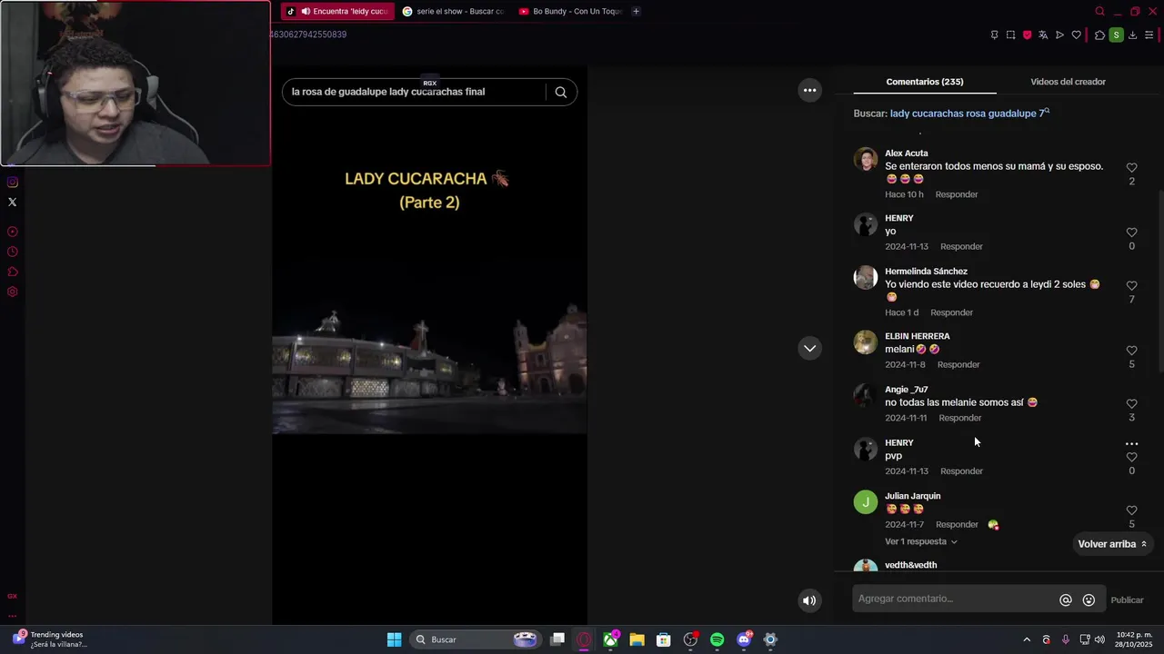This screenshot has width=1164, height=654.
Task: Reply to Angie _7u7's comment
Action: [x=959, y=418]
